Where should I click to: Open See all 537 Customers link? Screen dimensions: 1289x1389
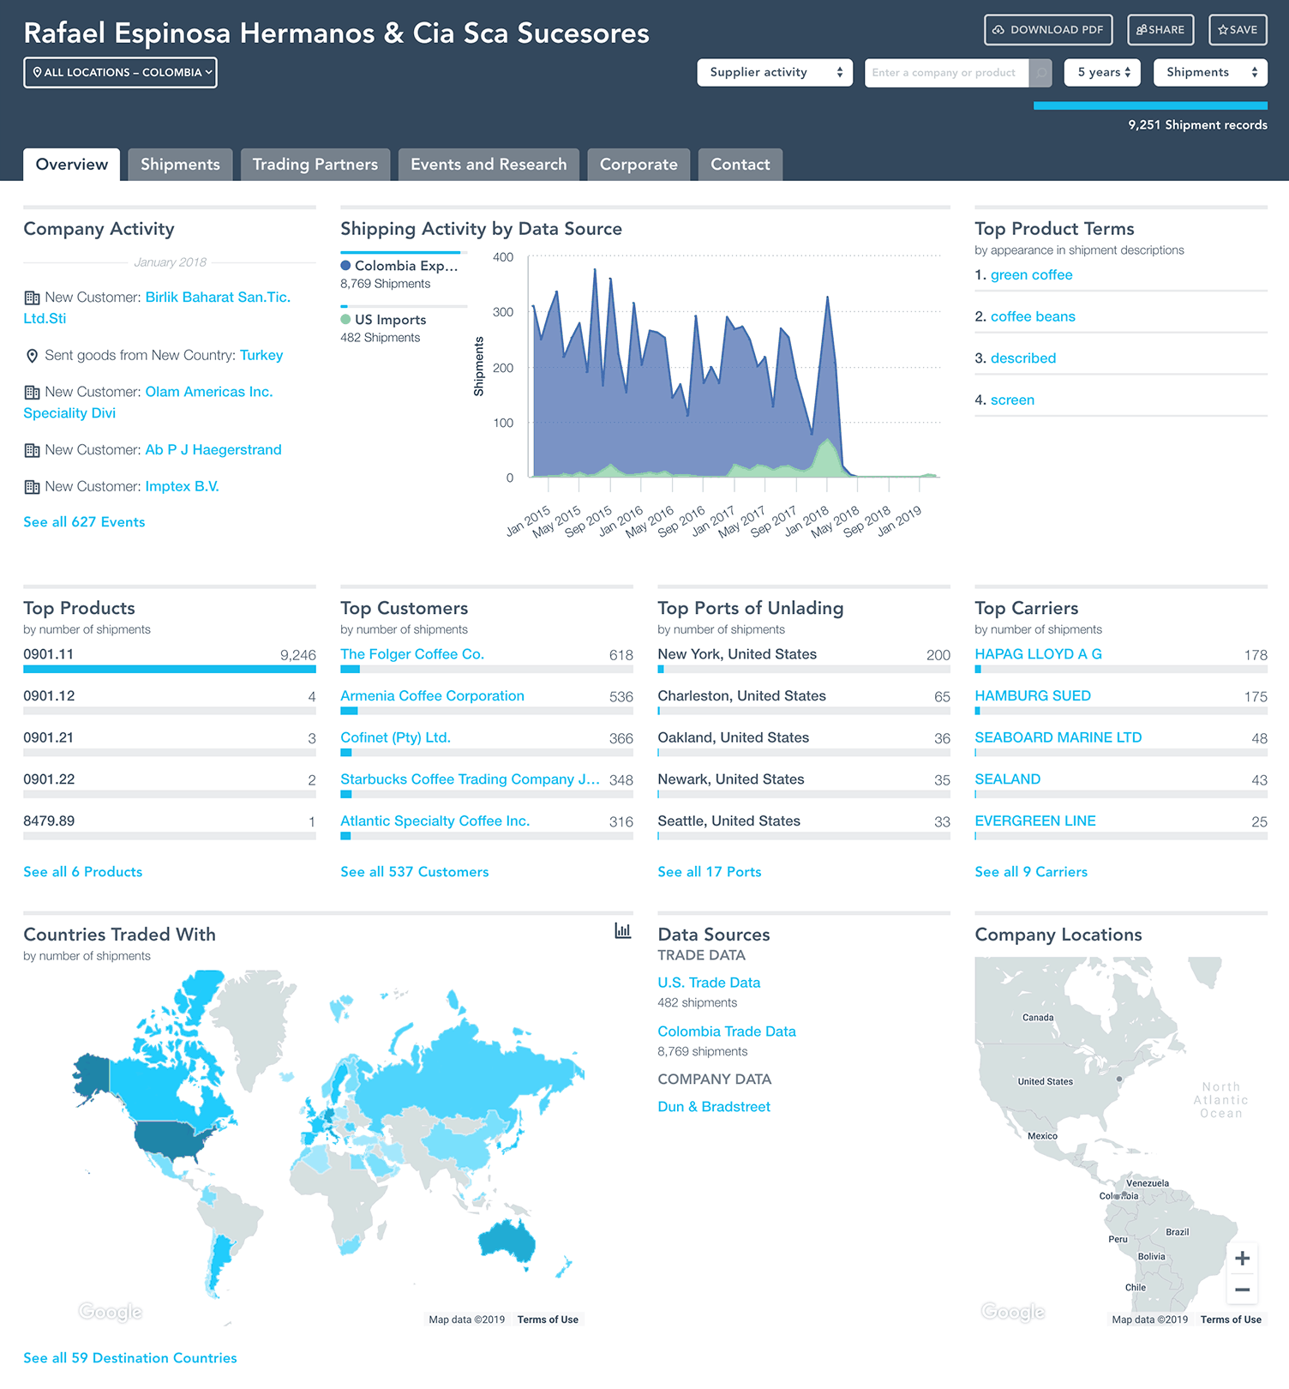pyautogui.click(x=414, y=872)
